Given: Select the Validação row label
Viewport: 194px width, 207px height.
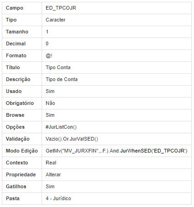Looking at the screenshot, I should (18, 139).
